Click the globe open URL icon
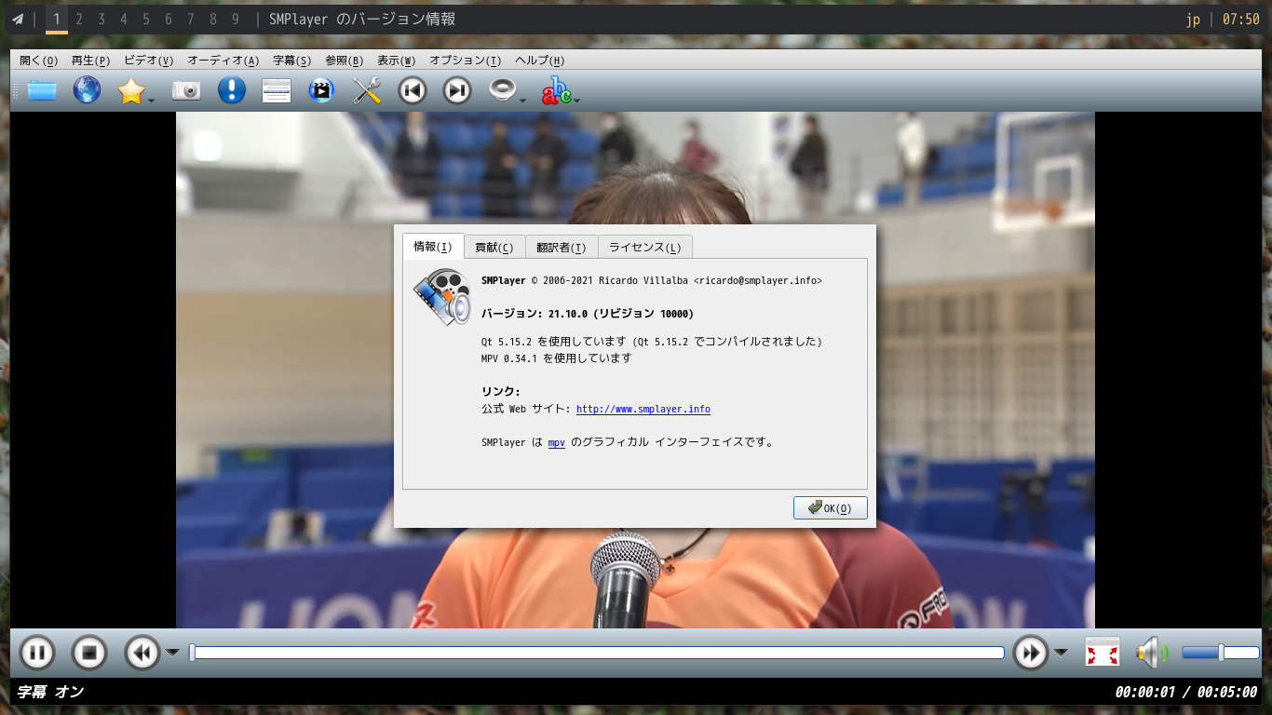Viewport: 1272px width, 715px height. pyautogui.click(x=87, y=90)
